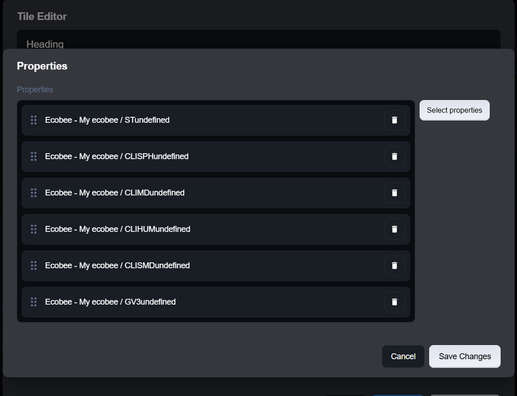Click drag handle of GV3undefined row
This screenshot has width=517, height=396.
tap(34, 302)
